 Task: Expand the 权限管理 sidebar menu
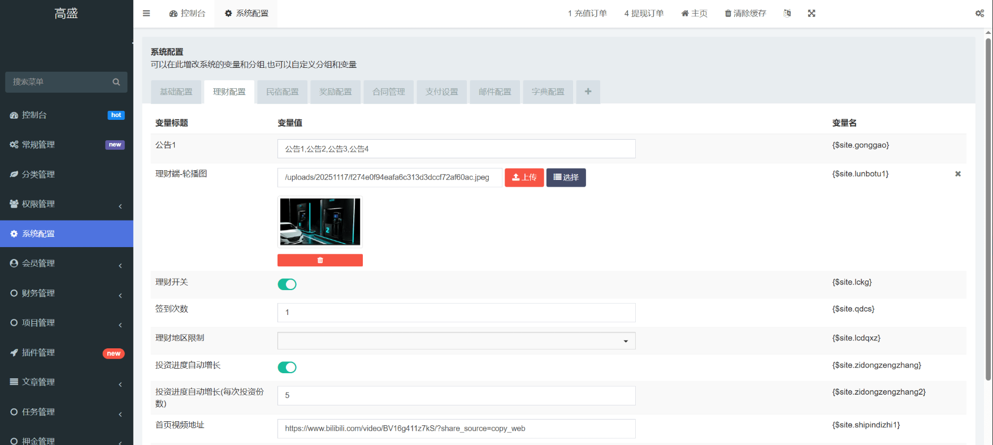pyautogui.click(x=66, y=204)
